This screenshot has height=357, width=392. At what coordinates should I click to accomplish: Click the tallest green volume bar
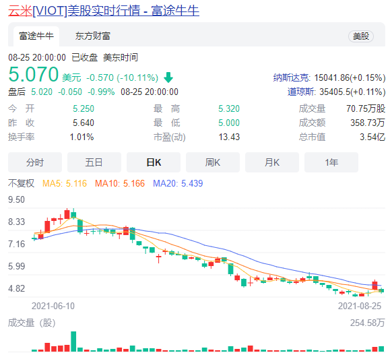73,342
